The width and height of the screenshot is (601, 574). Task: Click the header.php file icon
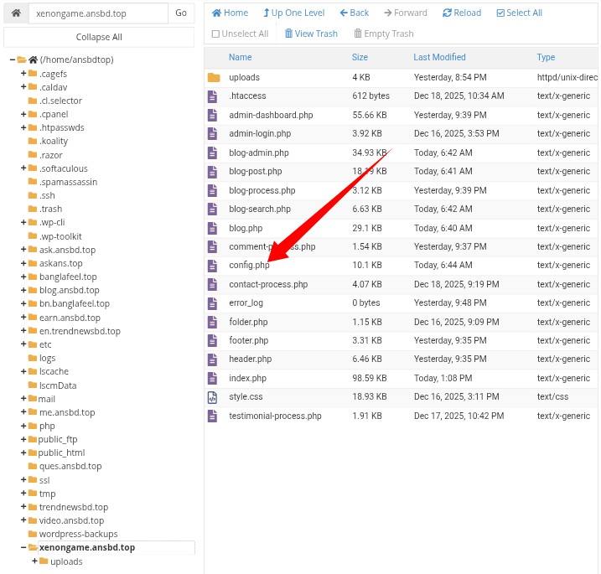(x=212, y=359)
